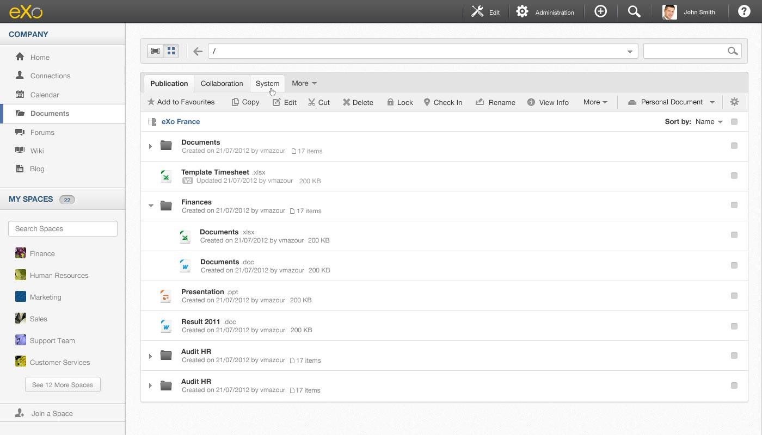Open the help question mark icon
Screen dimensions: 762x435
744,11
